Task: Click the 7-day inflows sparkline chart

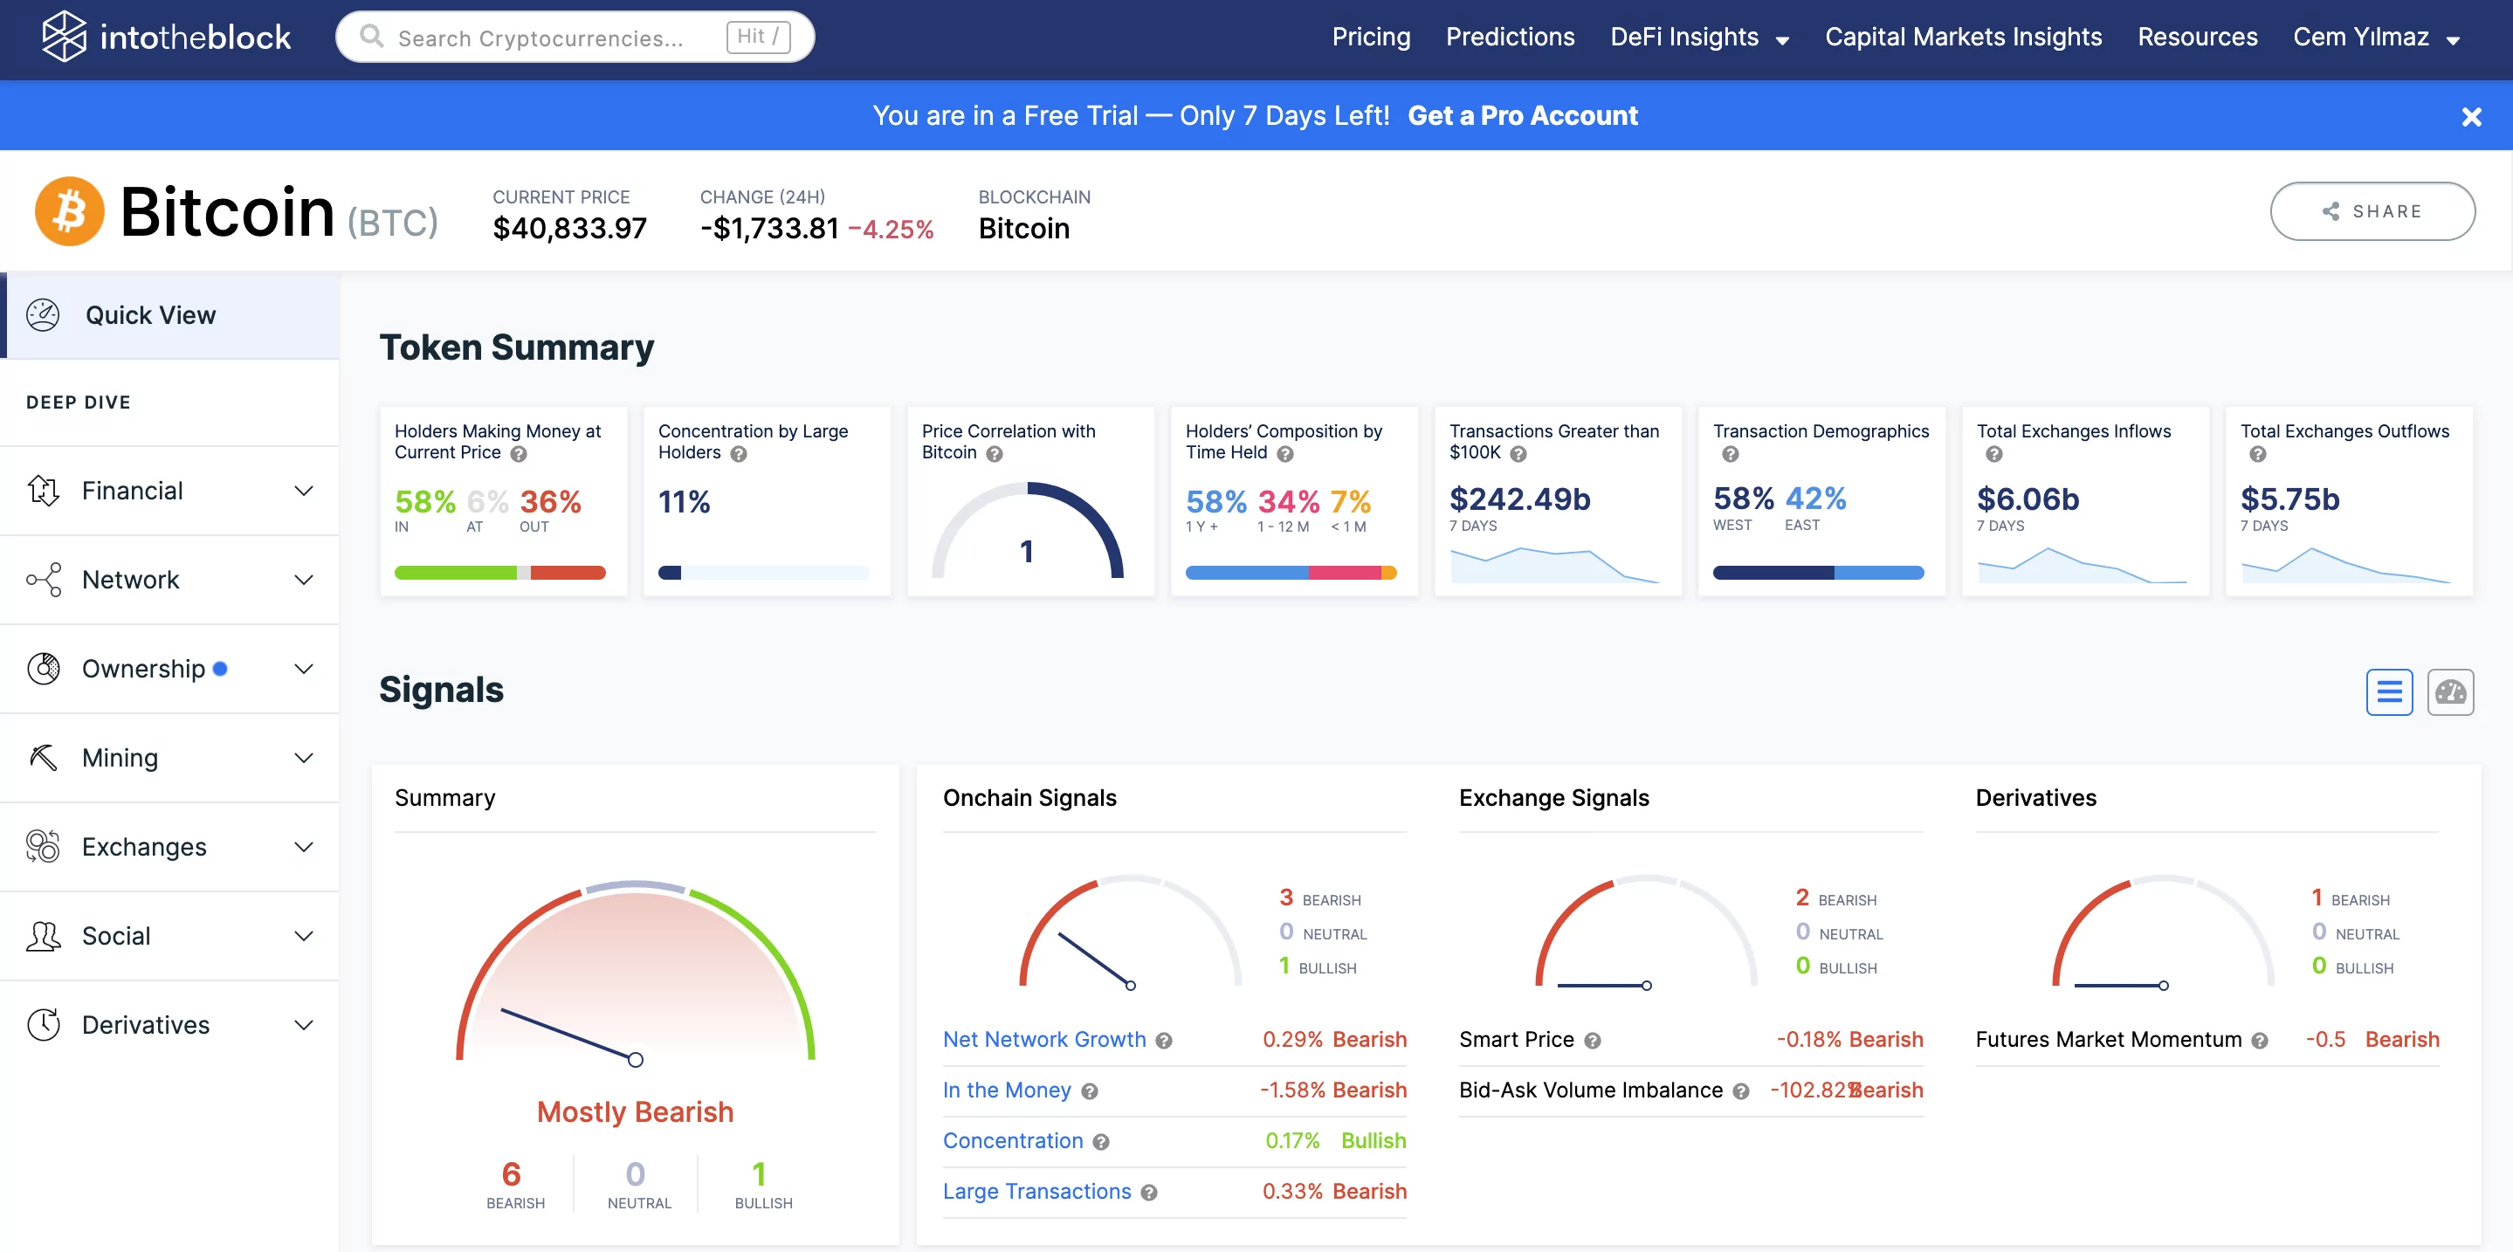Action: pos(2082,565)
